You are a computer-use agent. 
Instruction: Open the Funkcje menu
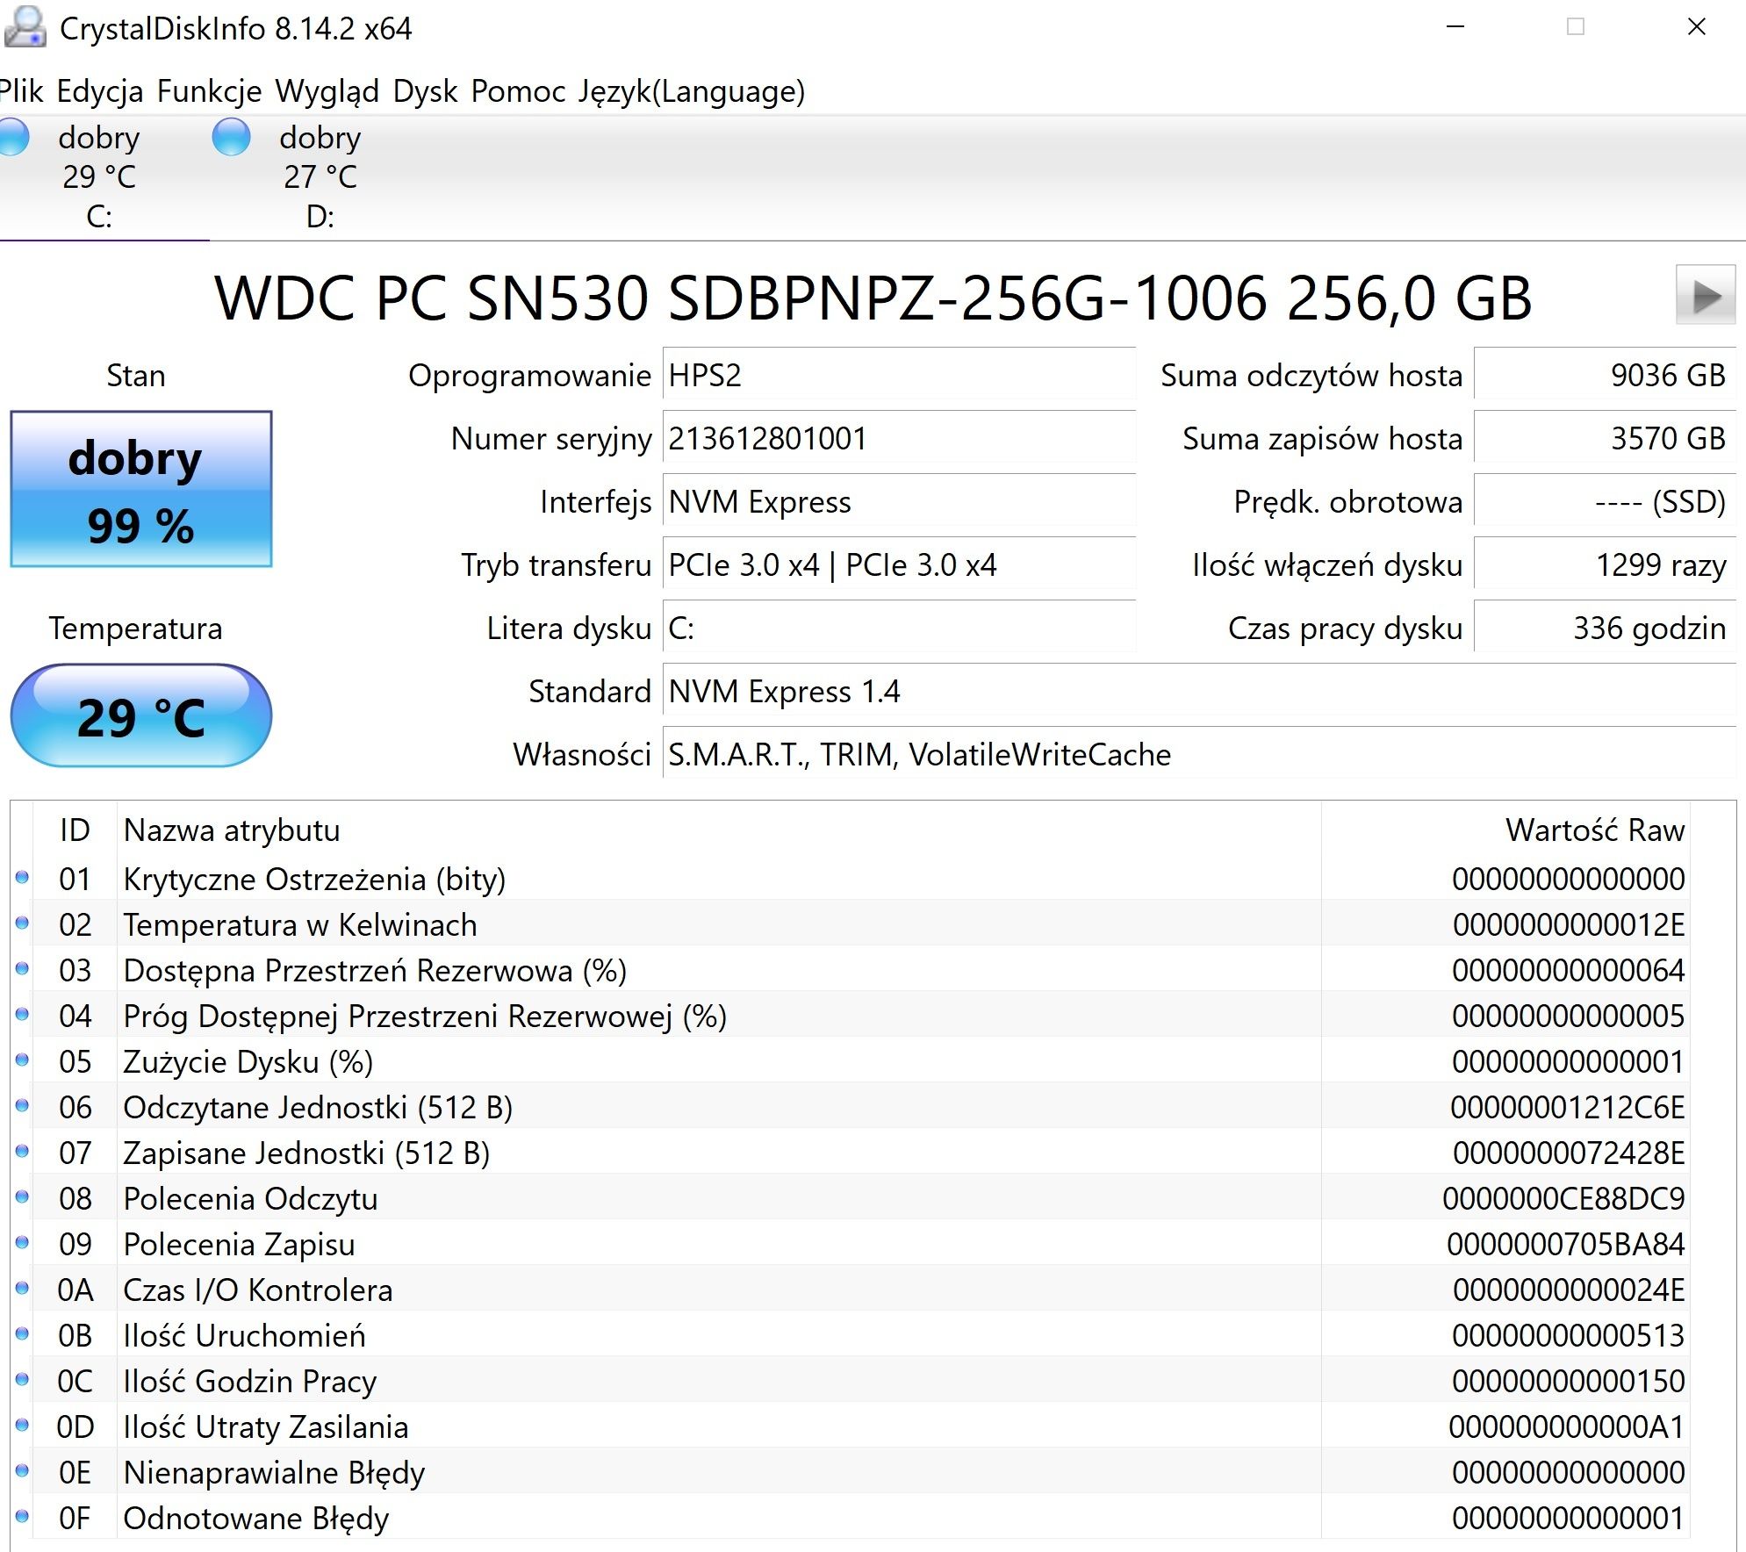tap(209, 90)
